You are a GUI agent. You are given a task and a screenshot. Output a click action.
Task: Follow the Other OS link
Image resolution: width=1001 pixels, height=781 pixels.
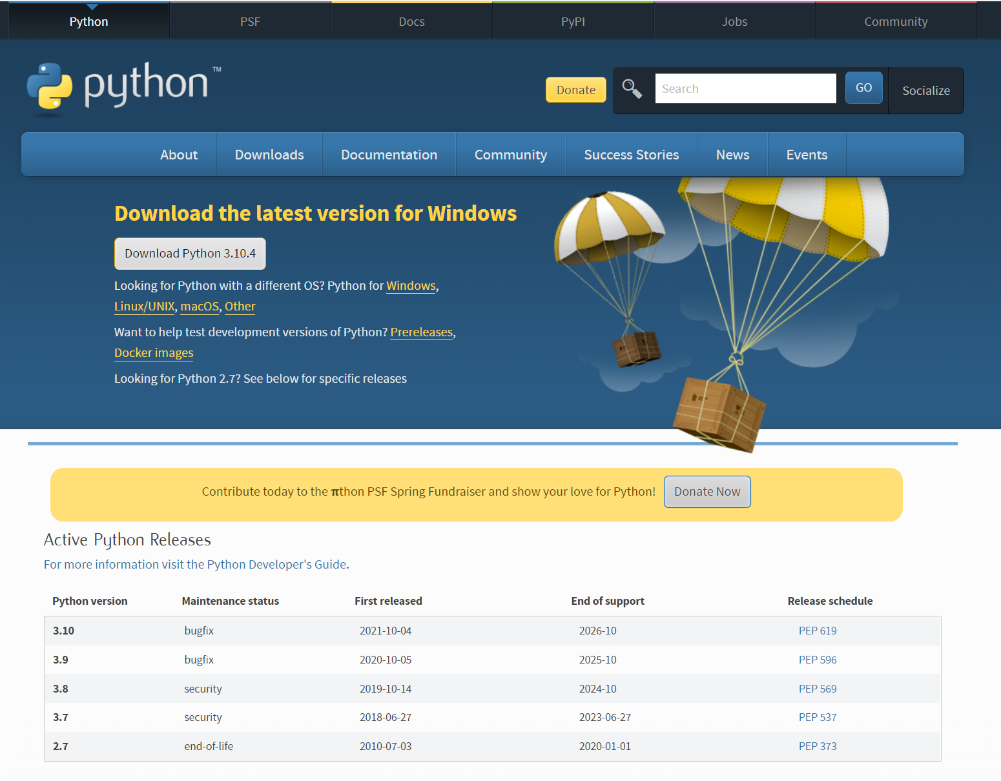coord(240,307)
